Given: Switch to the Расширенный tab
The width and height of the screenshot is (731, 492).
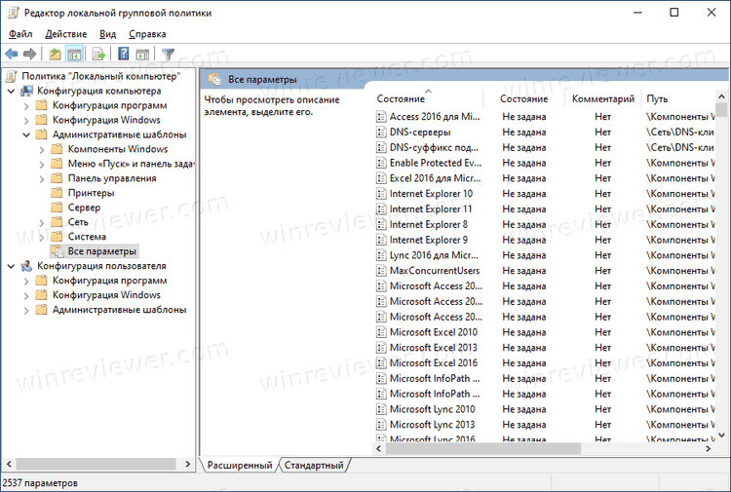Looking at the screenshot, I should [240, 465].
